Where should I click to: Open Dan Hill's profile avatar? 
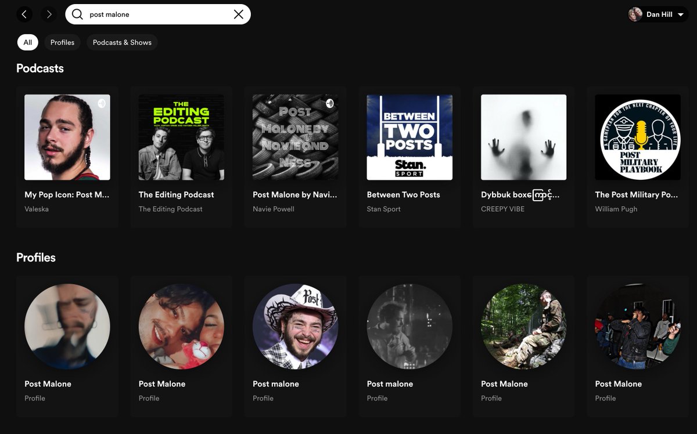coord(635,15)
